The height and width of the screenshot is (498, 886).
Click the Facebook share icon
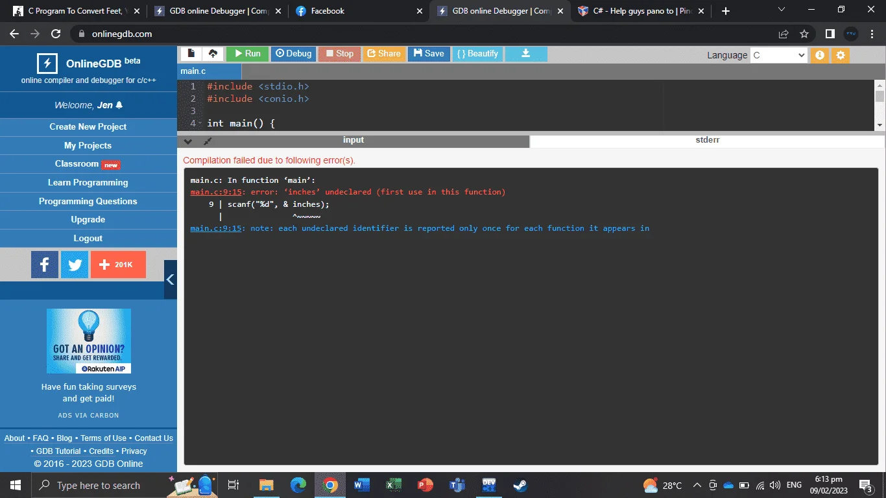pyautogui.click(x=45, y=265)
